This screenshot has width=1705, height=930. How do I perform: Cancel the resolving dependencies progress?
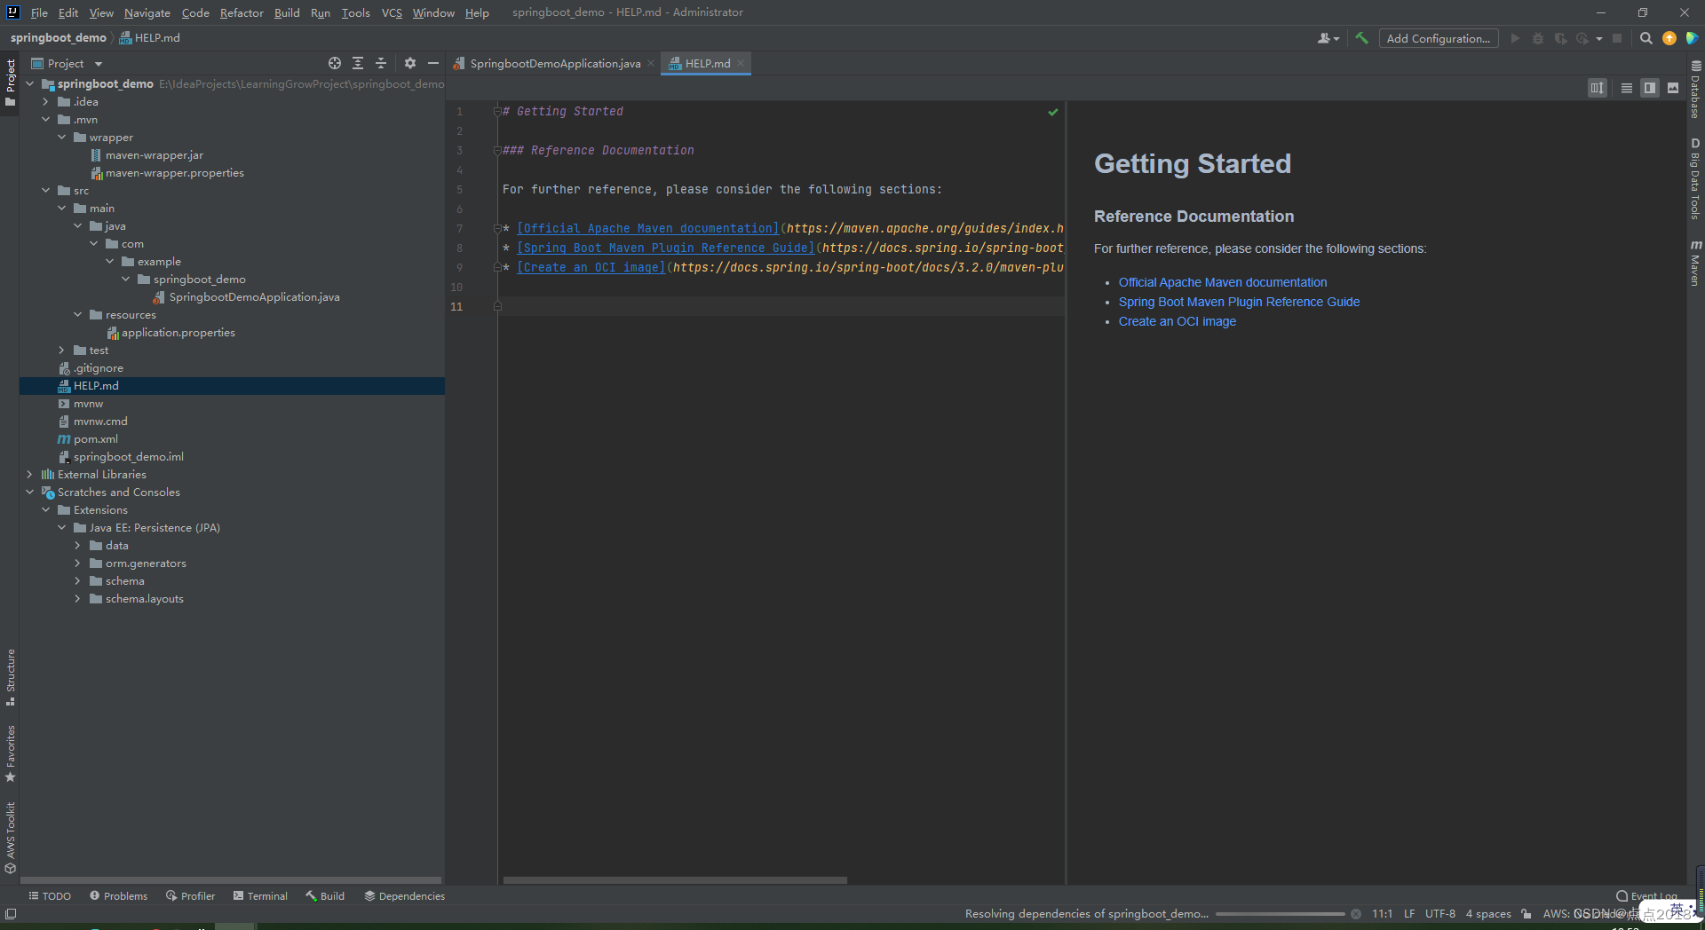(1356, 914)
